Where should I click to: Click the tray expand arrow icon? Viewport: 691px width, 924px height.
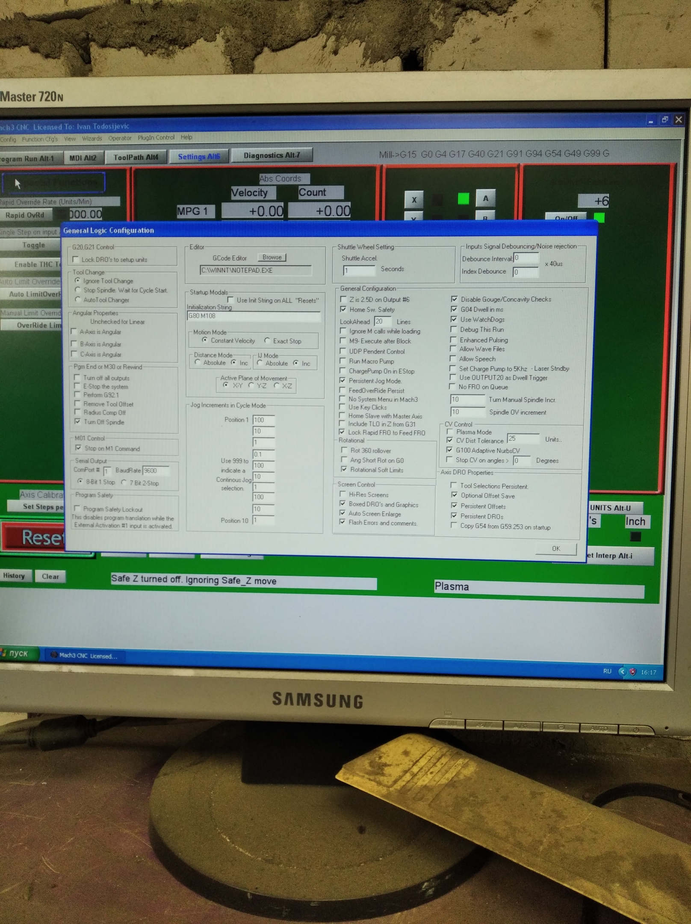pyautogui.click(x=622, y=672)
